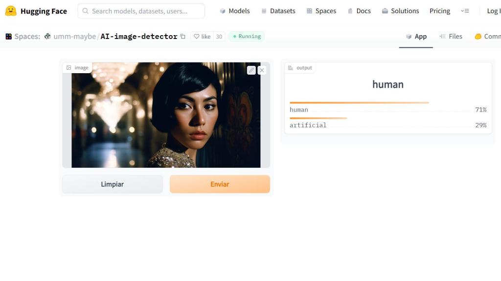Click the Spaces grid icon in breadcrumb
This screenshot has height=281, width=501.
9,36
